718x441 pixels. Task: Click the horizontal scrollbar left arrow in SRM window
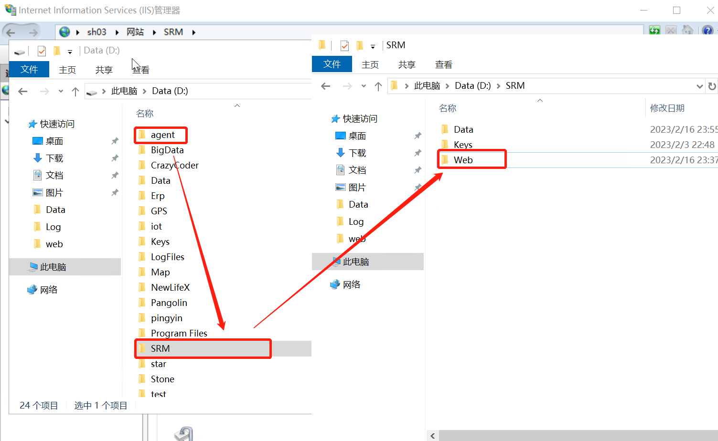433,436
